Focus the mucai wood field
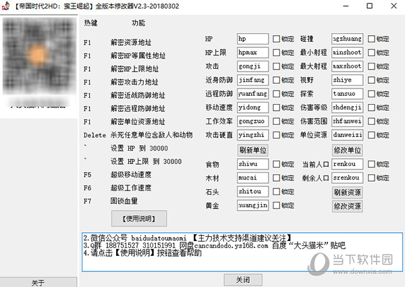This screenshot has height=287, width=405. 253,178
